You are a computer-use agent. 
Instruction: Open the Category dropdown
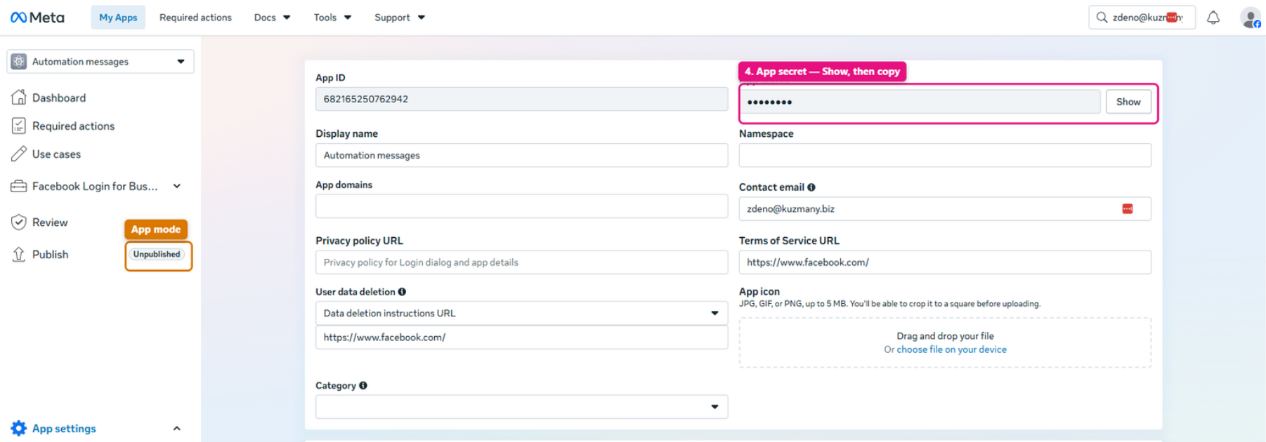click(x=521, y=407)
